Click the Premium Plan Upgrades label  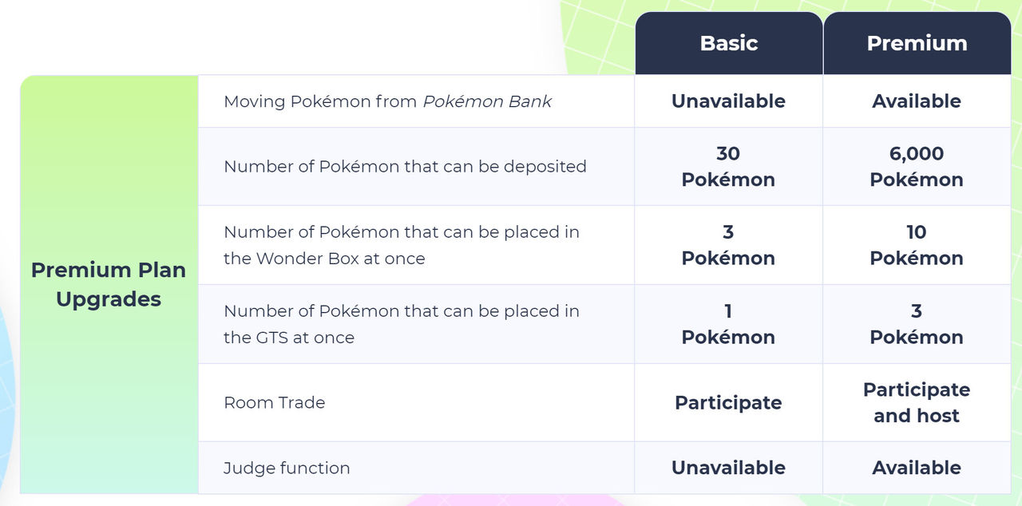[x=109, y=284]
